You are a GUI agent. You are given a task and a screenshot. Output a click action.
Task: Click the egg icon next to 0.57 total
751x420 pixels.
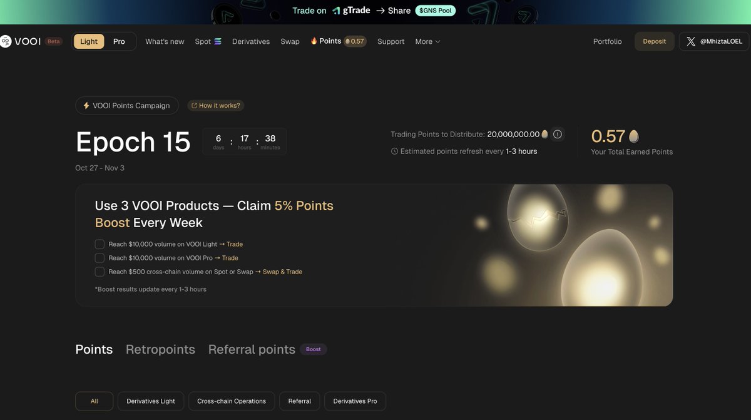coord(633,136)
